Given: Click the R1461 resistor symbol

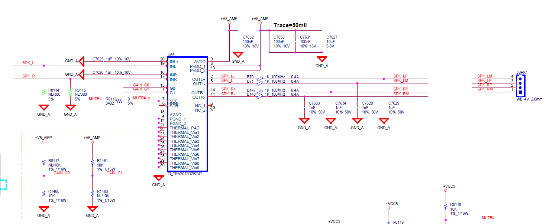Looking at the screenshot, I should tap(92, 163).
